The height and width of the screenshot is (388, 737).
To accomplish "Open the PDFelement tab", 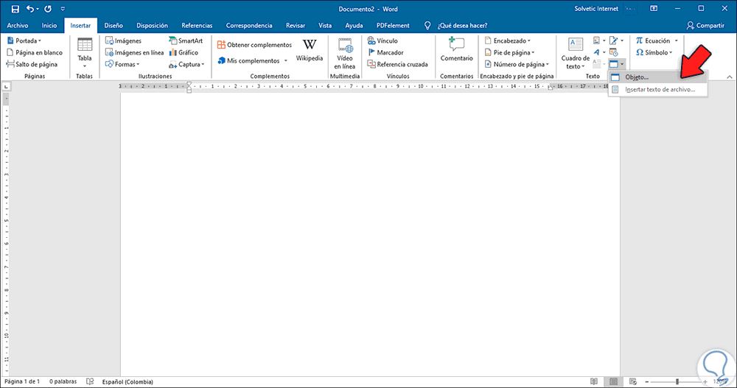I will tap(393, 25).
